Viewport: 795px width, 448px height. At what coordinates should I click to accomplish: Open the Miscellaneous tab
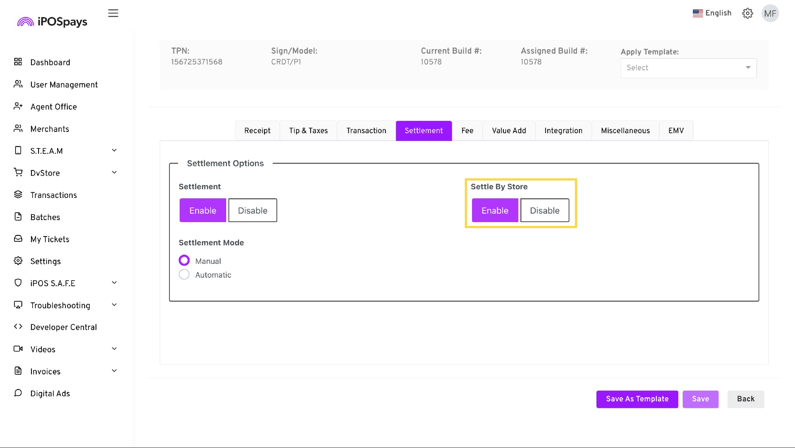click(x=625, y=131)
